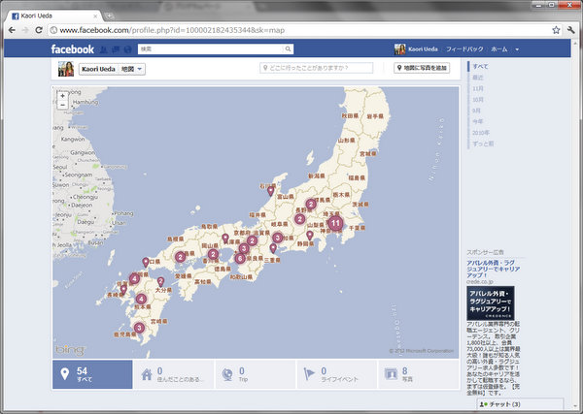Open account dropdown arrow in header
Screen dimensions: 583x414
click(x=517, y=49)
